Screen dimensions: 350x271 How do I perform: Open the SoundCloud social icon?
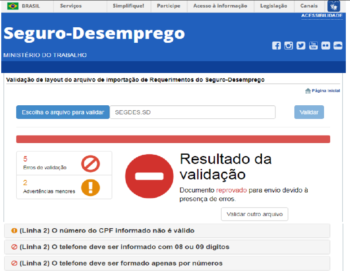click(338, 46)
